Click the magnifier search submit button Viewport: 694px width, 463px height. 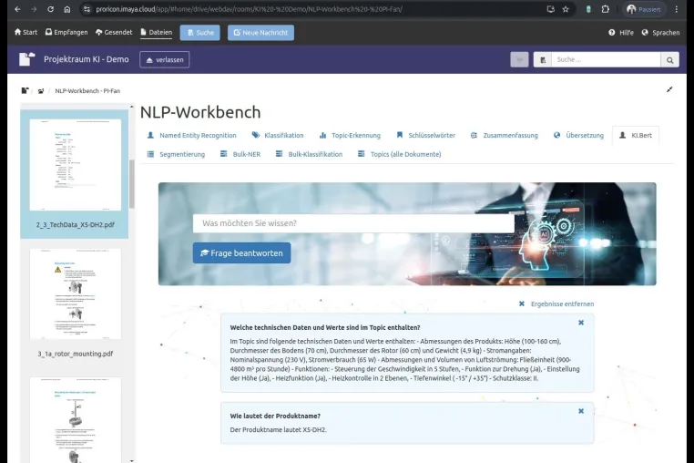(x=669, y=60)
